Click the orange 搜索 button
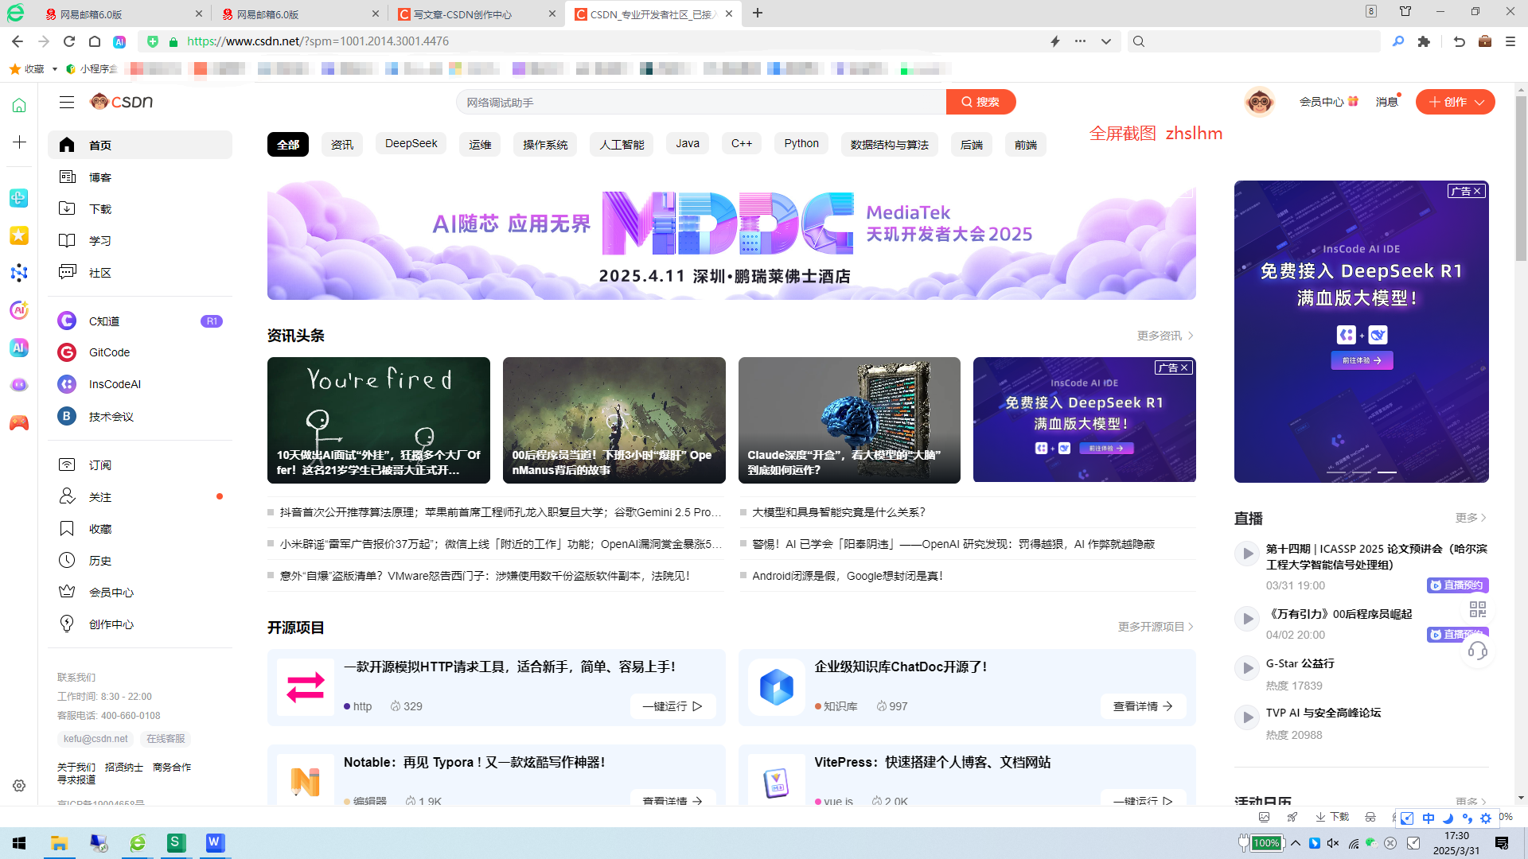 coord(980,102)
